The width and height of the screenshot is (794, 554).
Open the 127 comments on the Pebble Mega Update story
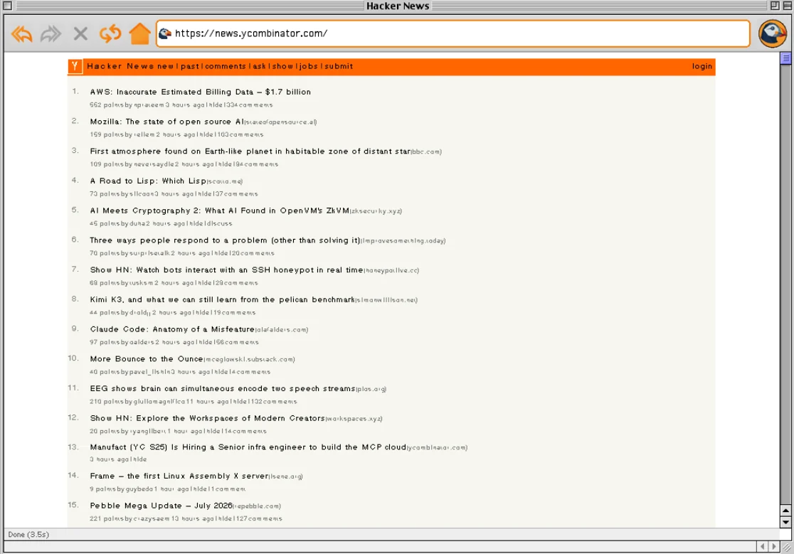(259, 519)
